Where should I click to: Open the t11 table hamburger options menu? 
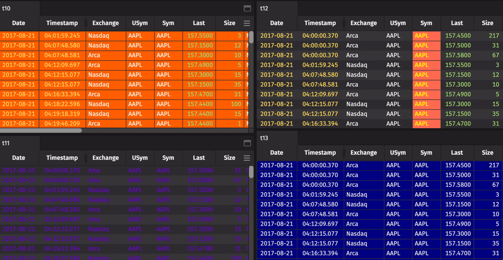click(247, 158)
